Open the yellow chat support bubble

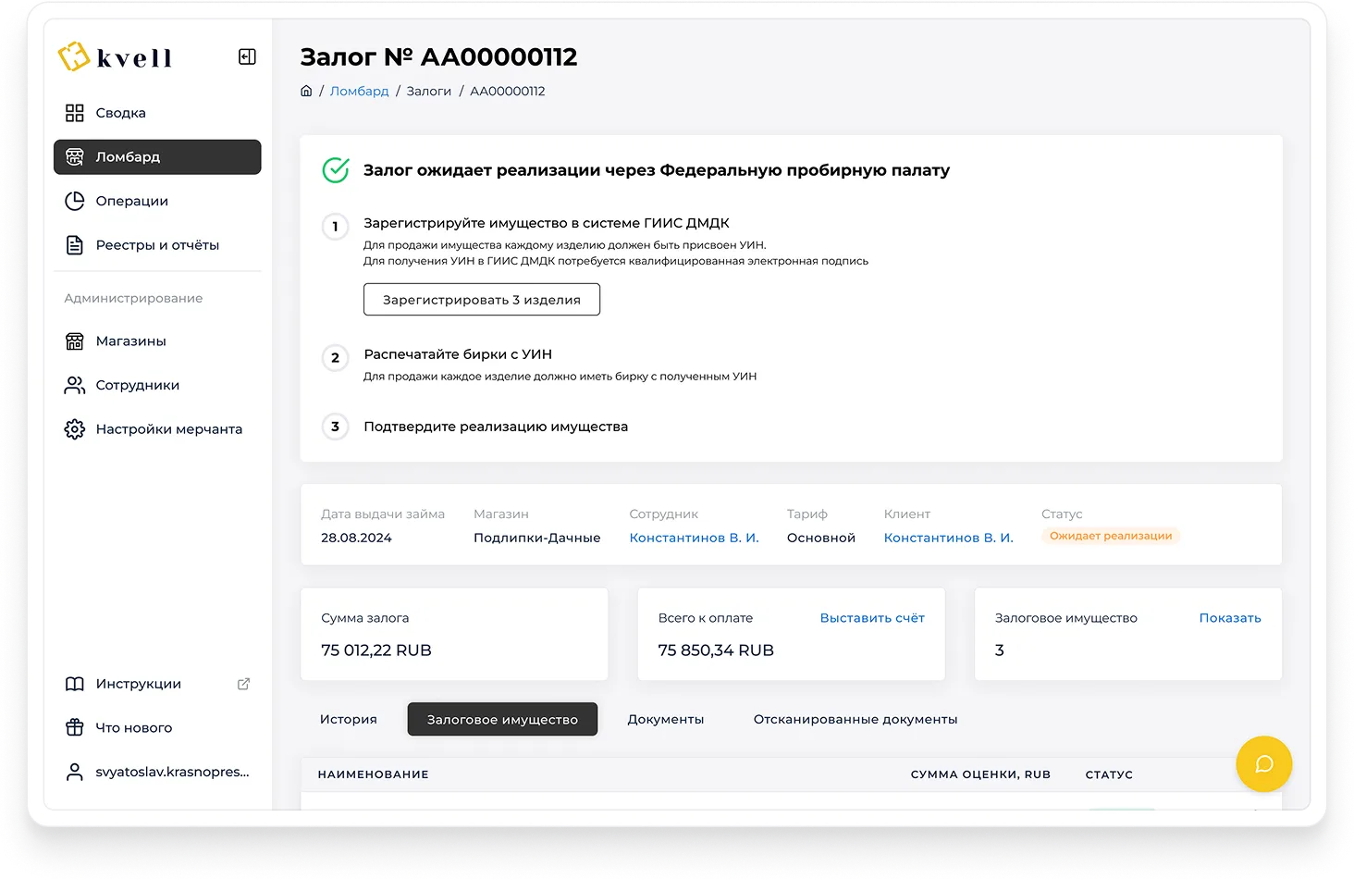click(1263, 763)
